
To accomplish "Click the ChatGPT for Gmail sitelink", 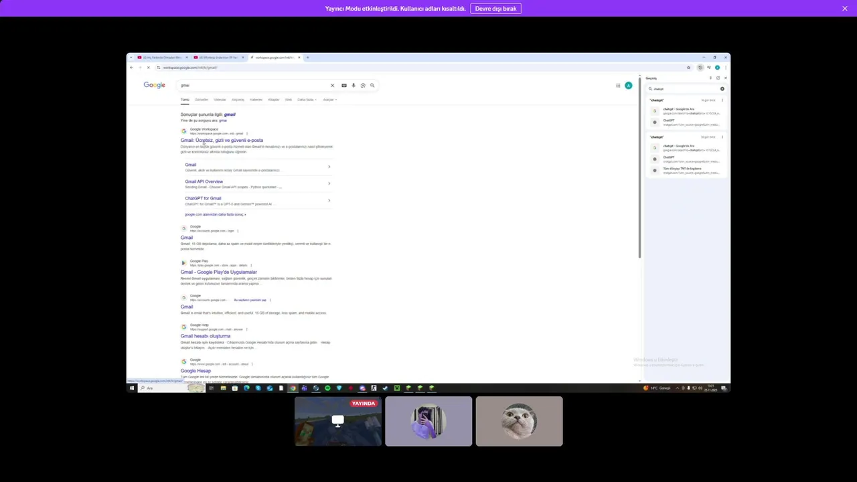I will click(203, 198).
